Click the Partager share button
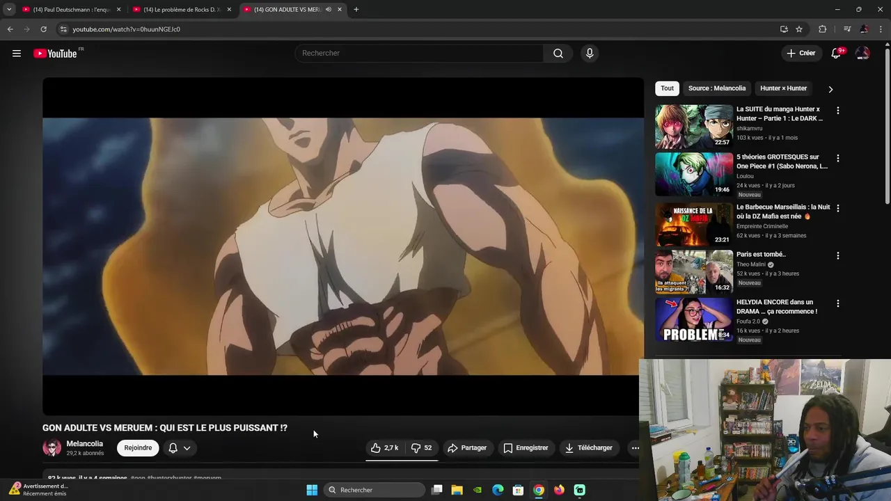The height and width of the screenshot is (501, 891). click(467, 448)
